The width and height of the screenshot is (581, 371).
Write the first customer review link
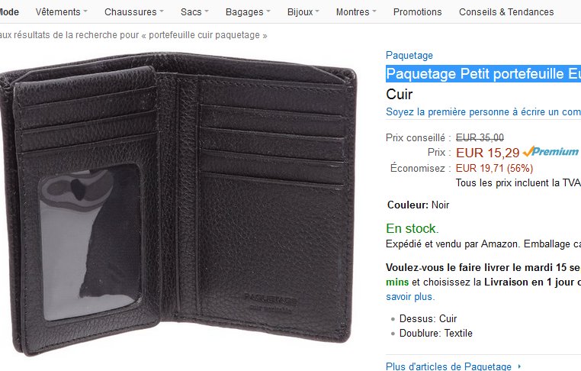(x=483, y=112)
